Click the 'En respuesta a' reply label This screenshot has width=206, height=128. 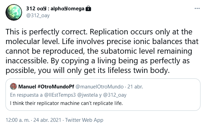pyautogui.click(x=26, y=95)
